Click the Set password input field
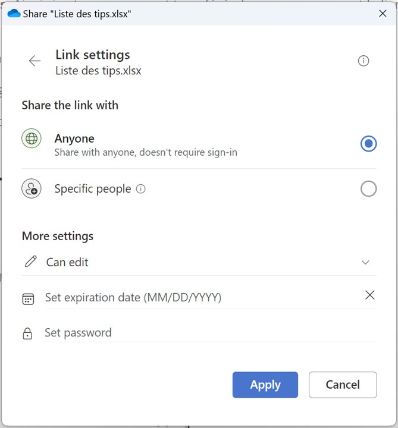This screenshot has width=398, height=428. [x=208, y=333]
